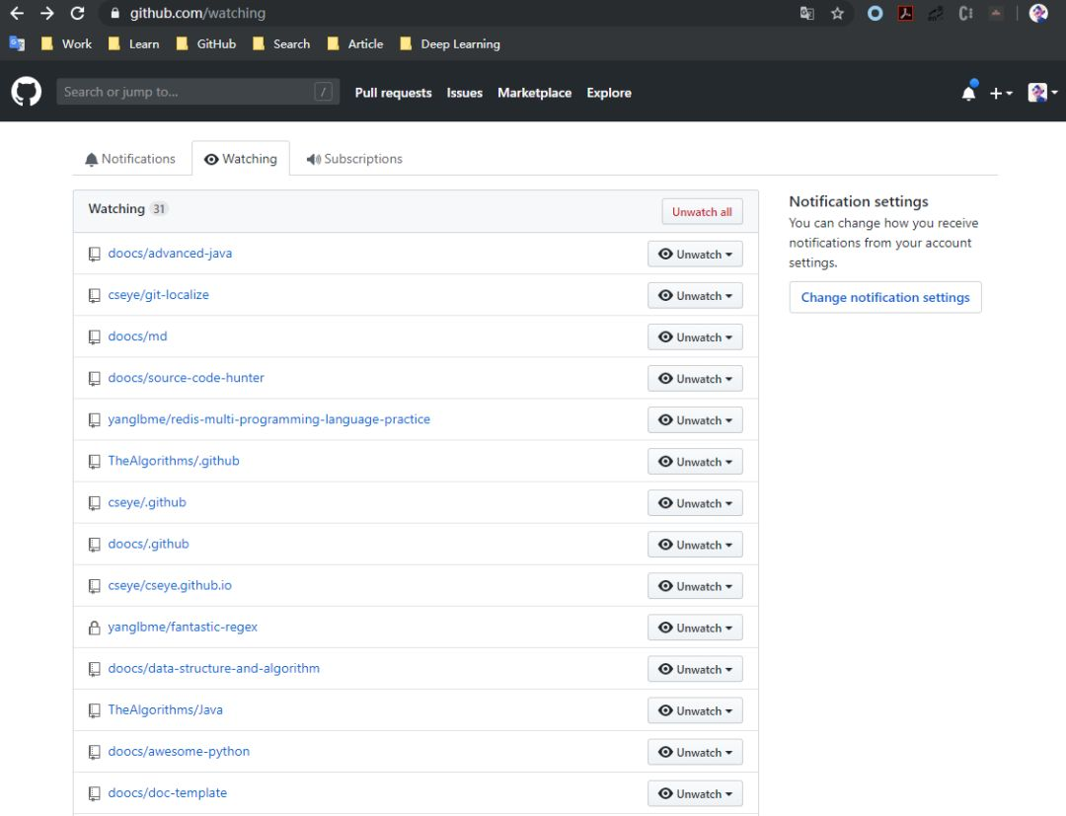The image size is (1066, 816).
Task: Bookmark page with the star icon
Action: pos(837,13)
